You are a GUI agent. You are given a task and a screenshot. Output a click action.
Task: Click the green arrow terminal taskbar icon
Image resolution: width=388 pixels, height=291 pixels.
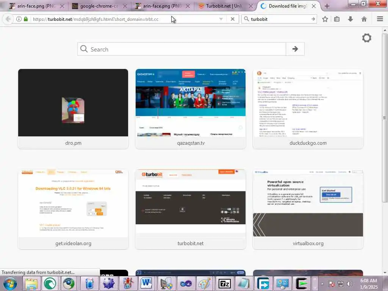[302, 283]
